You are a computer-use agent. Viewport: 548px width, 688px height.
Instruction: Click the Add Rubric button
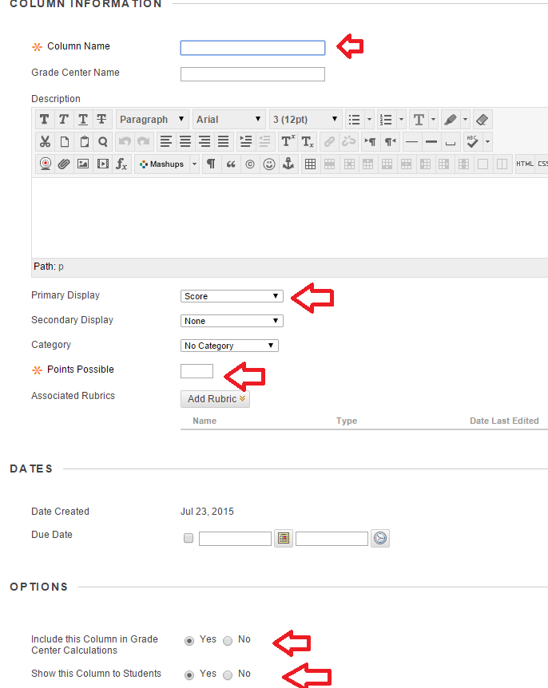tap(215, 399)
